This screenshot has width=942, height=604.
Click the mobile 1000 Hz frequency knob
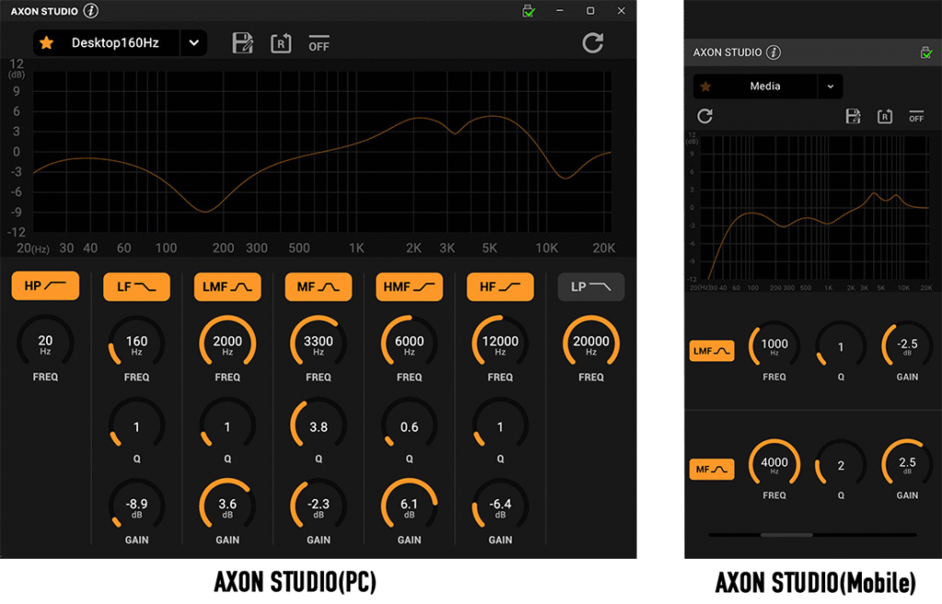tap(775, 346)
